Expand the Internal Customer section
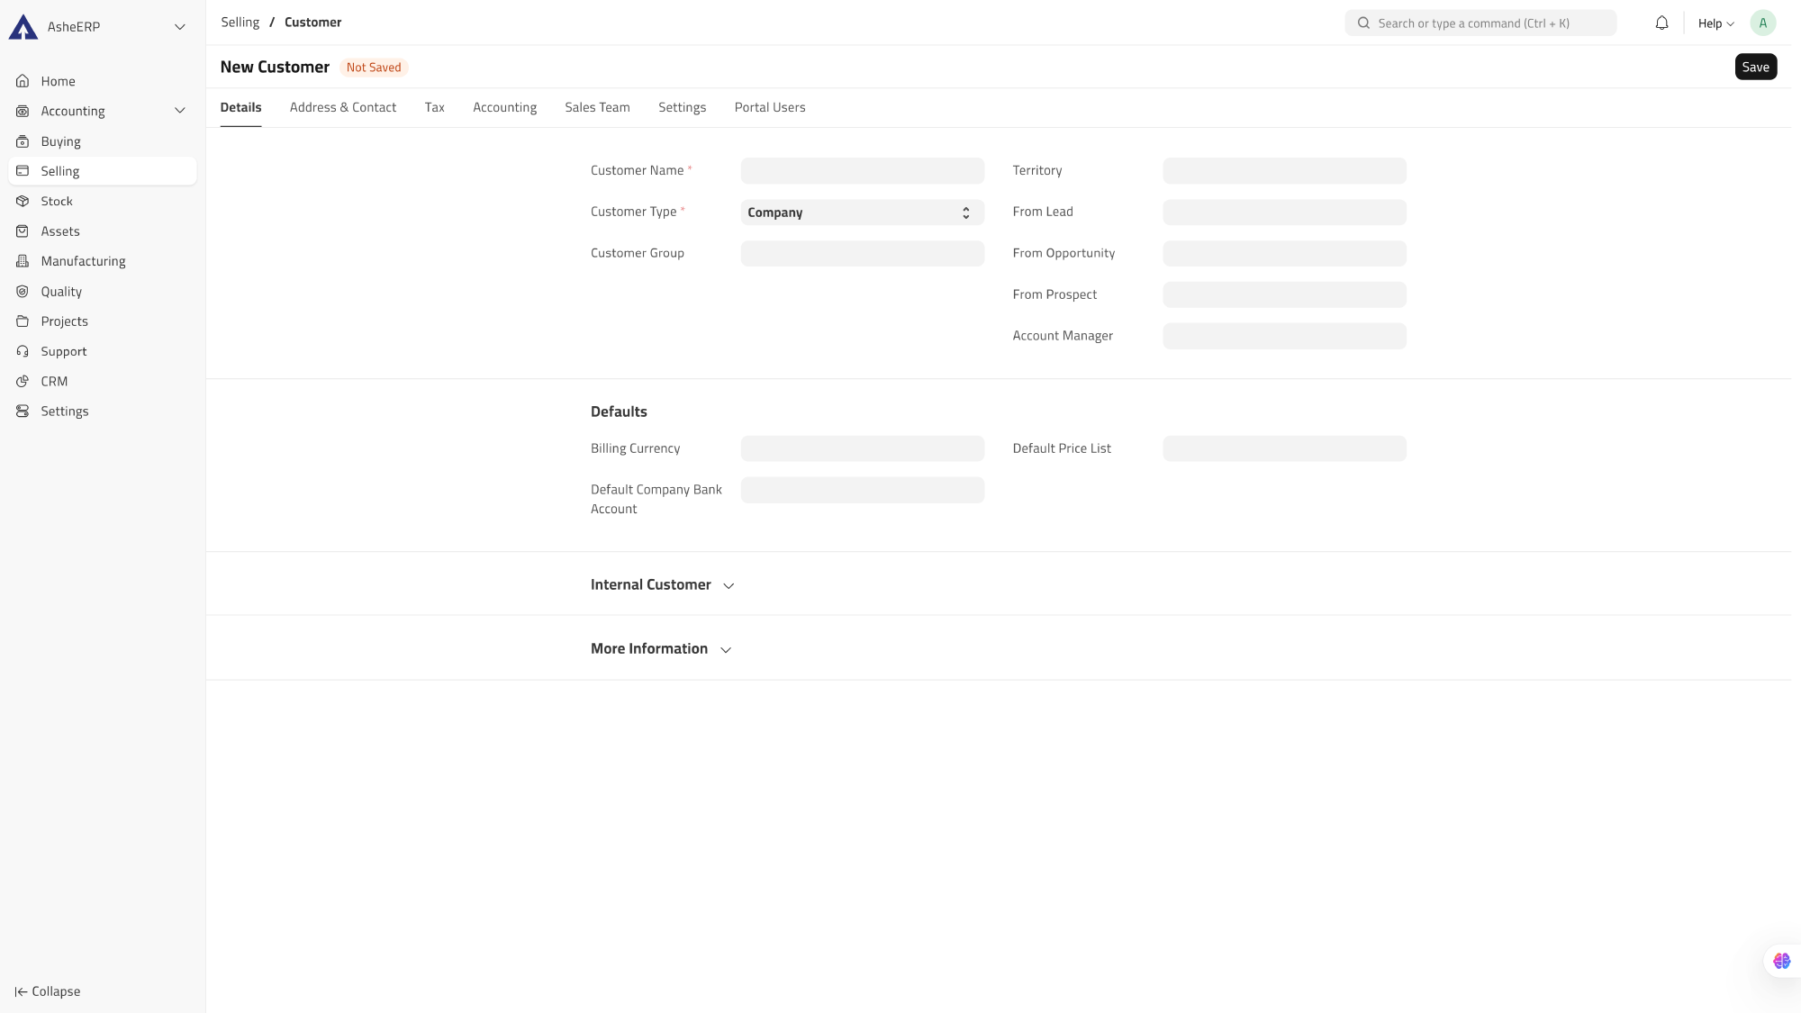This screenshot has height=1013, width=1801. point(663,585)
